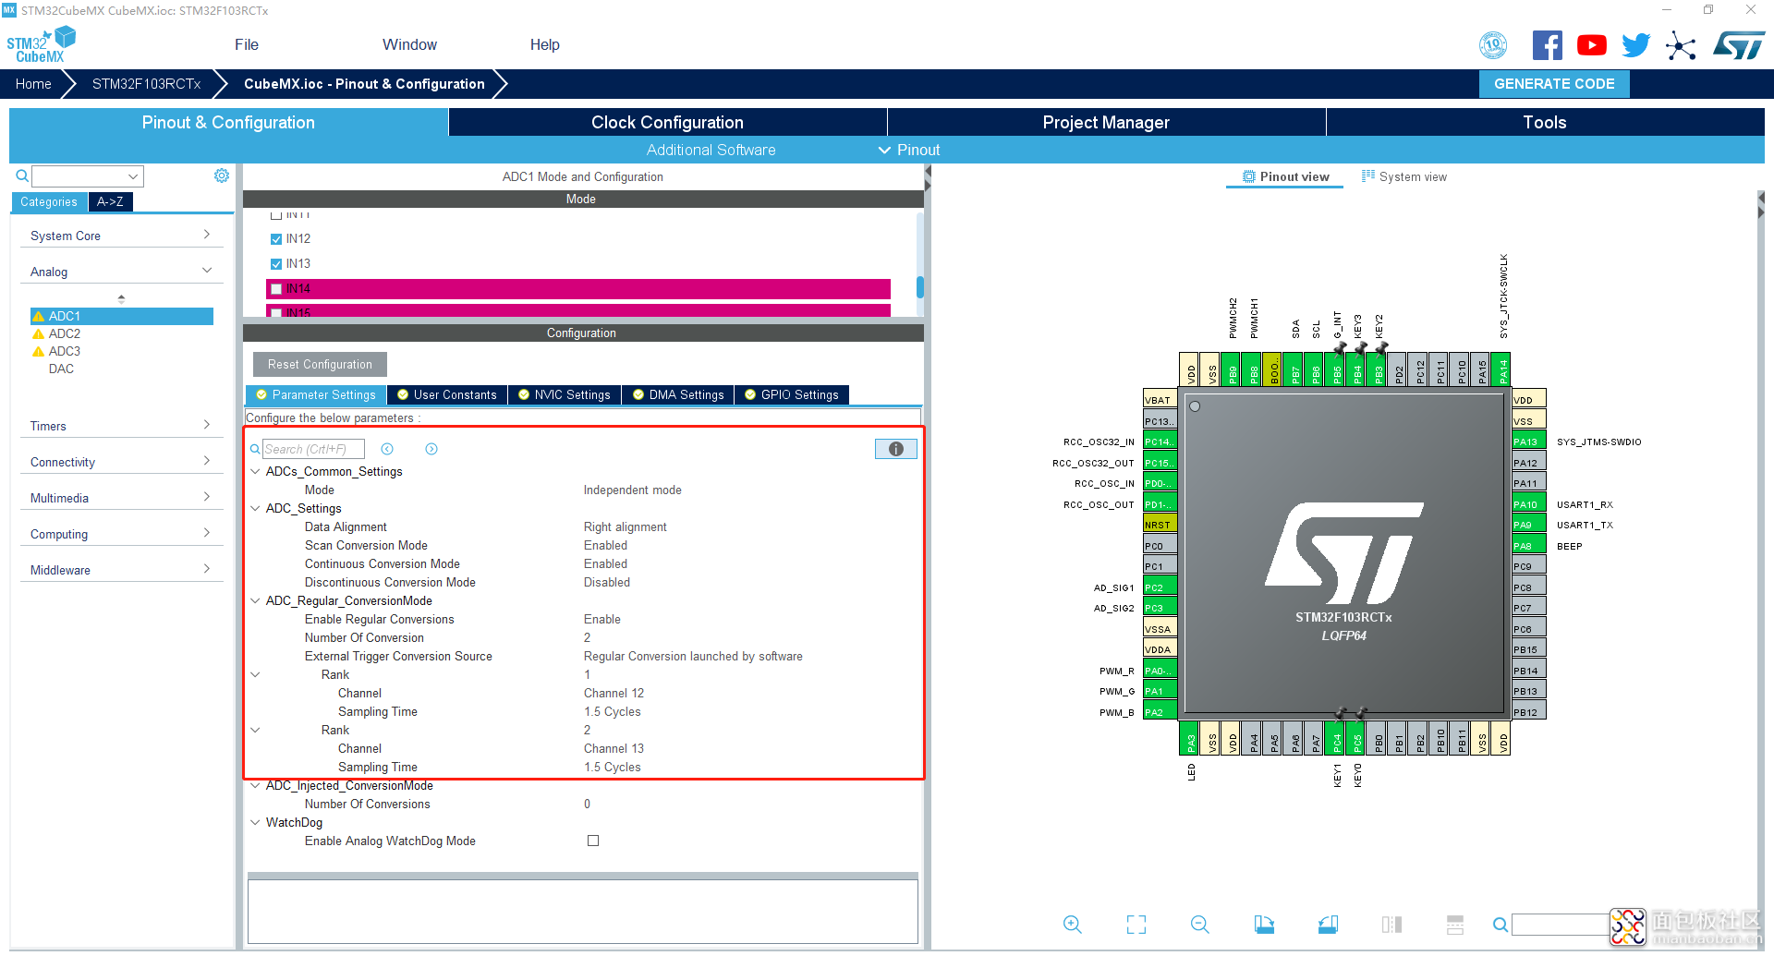Click the pin search magnifier icon

(1501, 924)
